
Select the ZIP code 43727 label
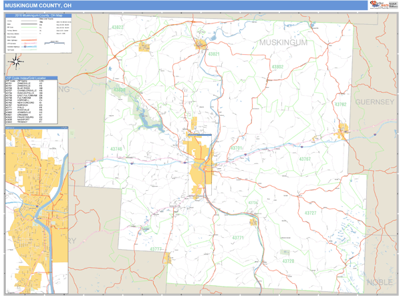point(309,212)
